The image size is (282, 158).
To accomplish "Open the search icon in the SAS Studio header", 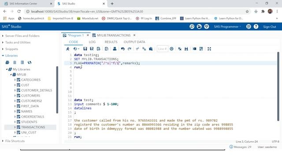I will coord(192,26).
